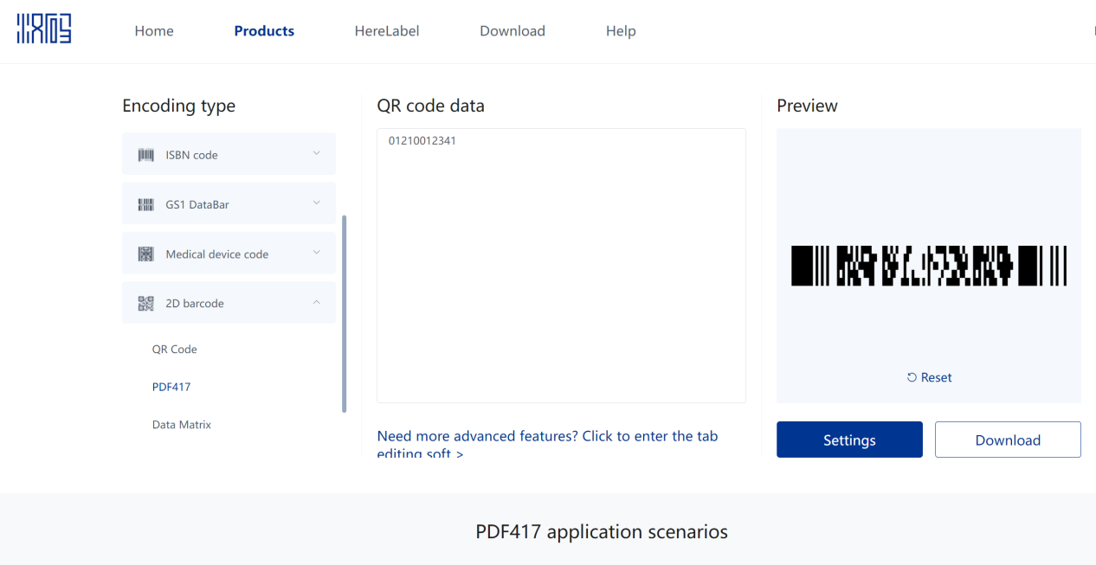Click the Medical device code icon

146,254
